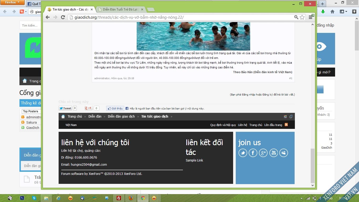This screenshot has width=359, height=202.
Task: Open the Facebook icon under join us
Action: [253, 153]
